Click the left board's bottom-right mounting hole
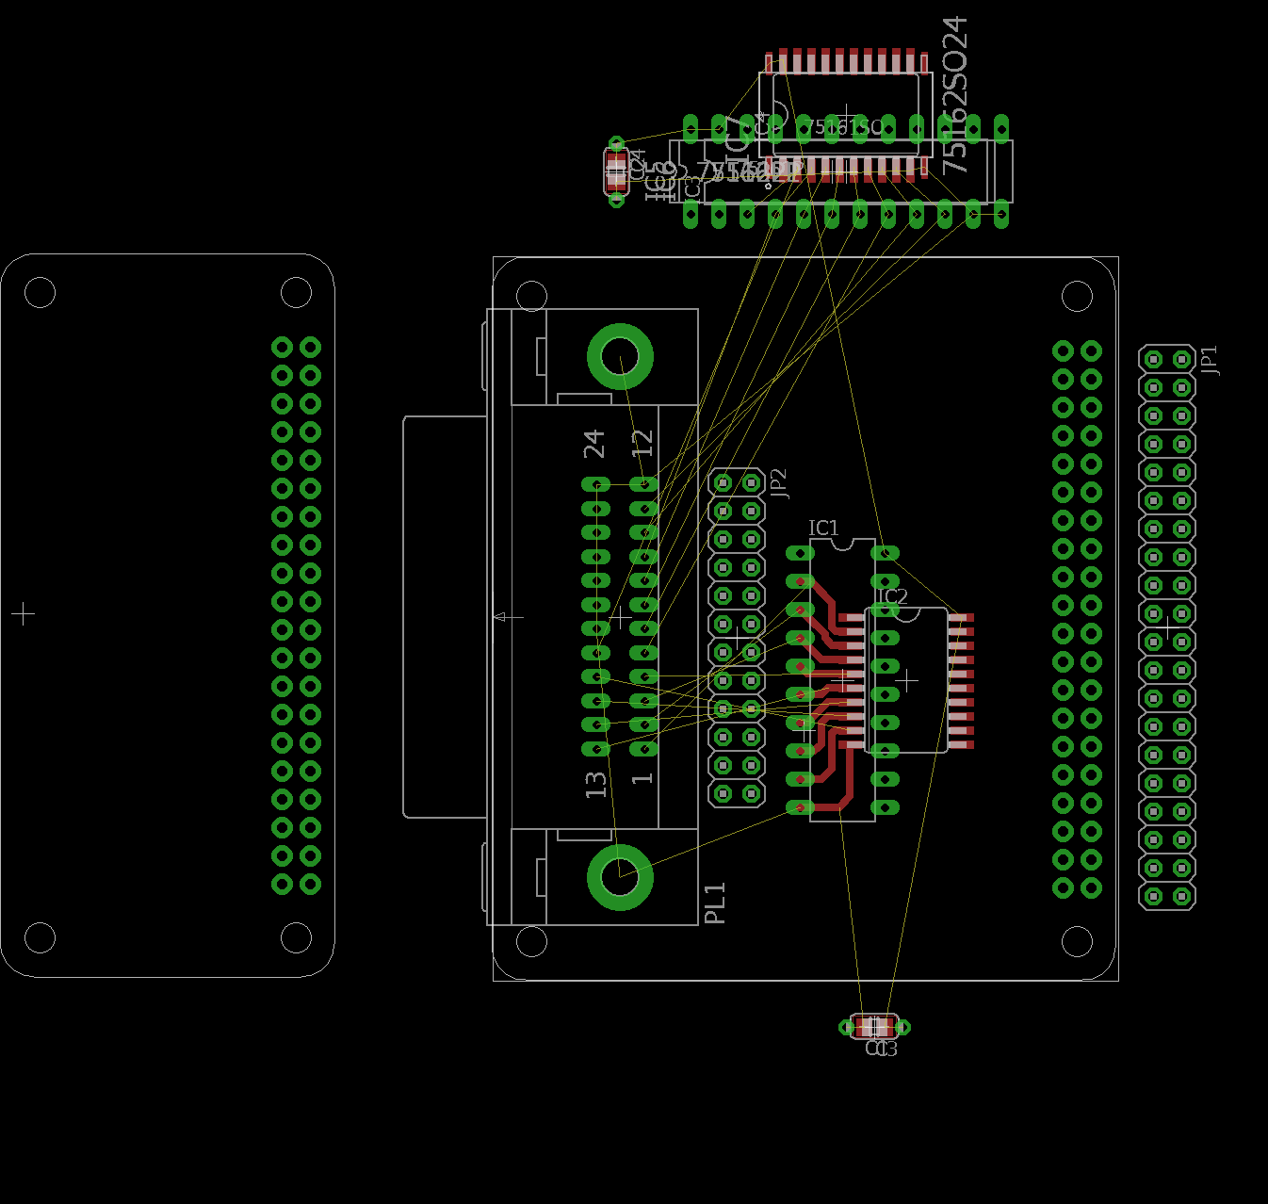This screenshot has width=1268, height=1204. click(x=296, y=937)
